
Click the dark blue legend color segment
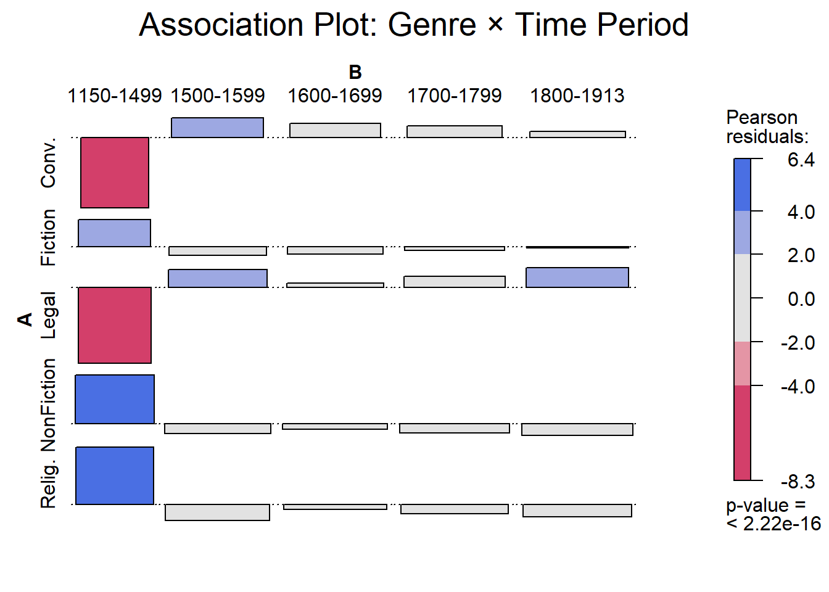(x=742, y=185)
